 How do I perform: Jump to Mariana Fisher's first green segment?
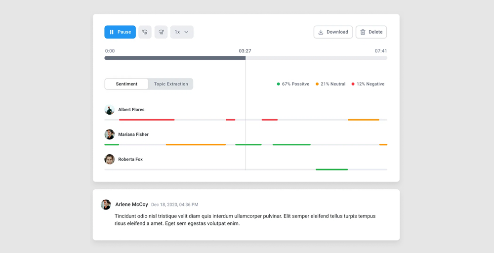(112, 145)
